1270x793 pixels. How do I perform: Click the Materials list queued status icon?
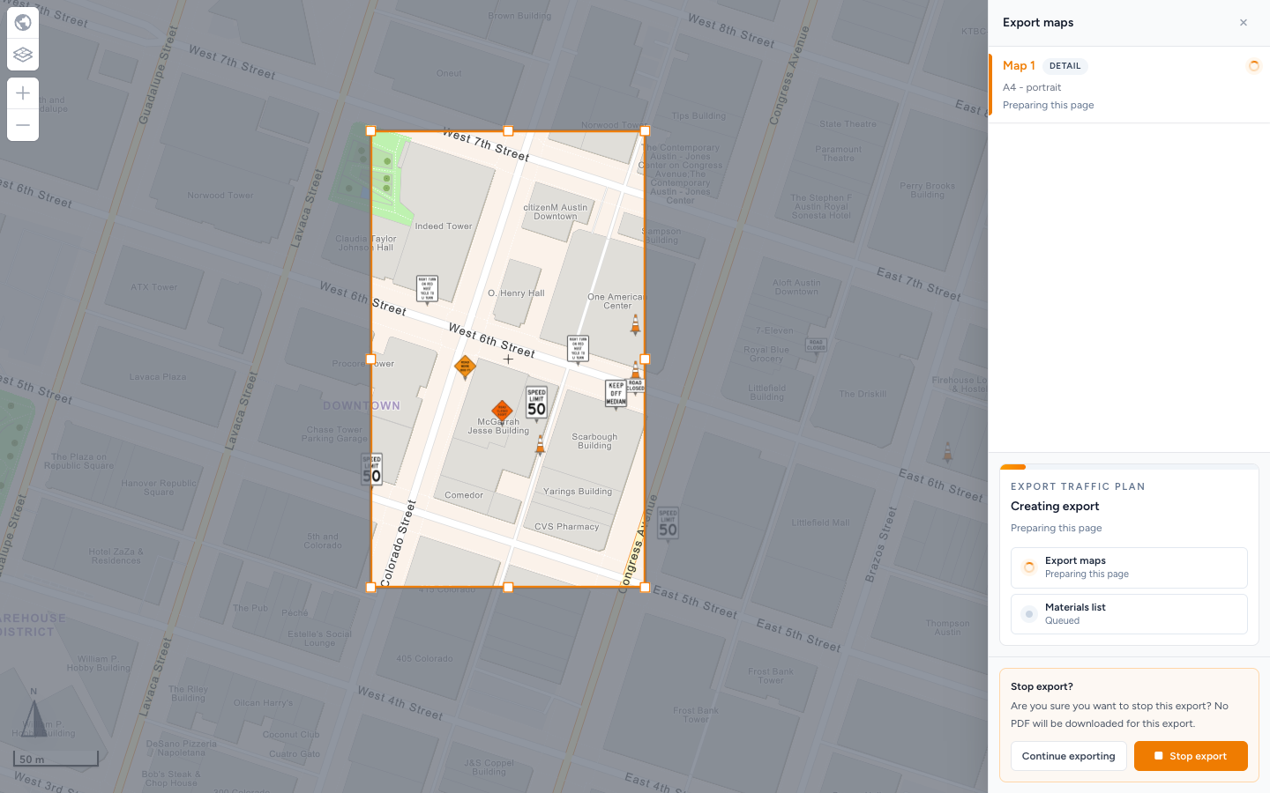[1028, 614]
